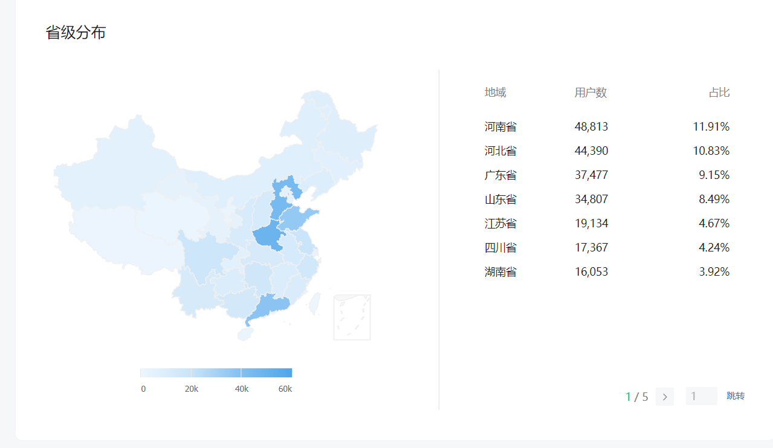773x448 pixels.
Task: Click the 占比 column header
Action: (719, 93)
